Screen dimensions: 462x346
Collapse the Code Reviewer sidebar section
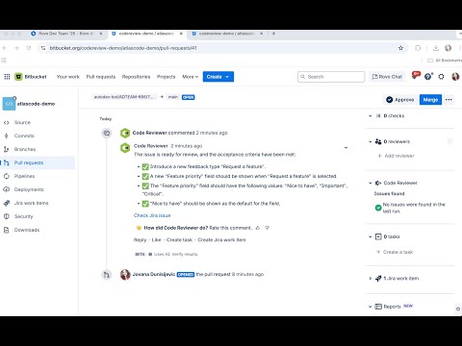point(371,183)
